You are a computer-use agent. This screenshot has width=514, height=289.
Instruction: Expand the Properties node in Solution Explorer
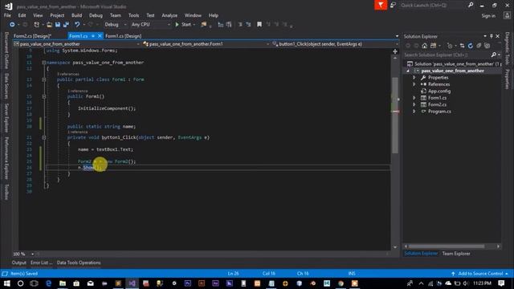pyautogui.click(x=414, y=78)
